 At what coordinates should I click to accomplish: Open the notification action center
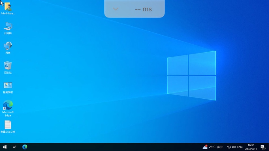[263, 147]
